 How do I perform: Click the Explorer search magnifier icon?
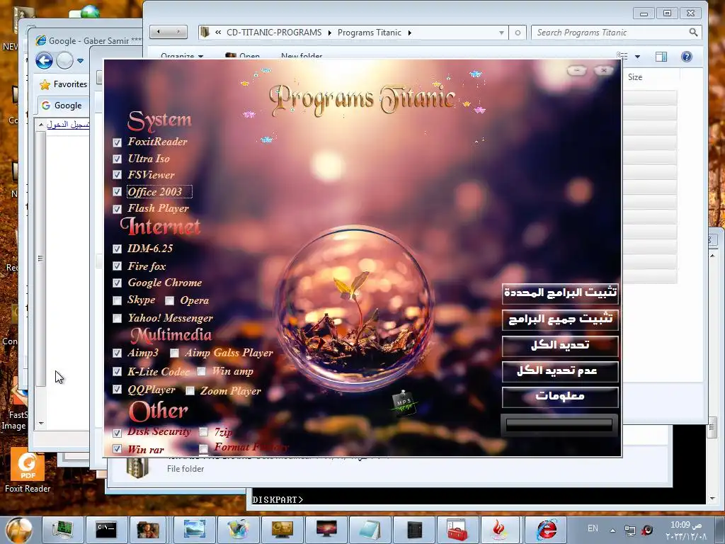pos(693,33)
